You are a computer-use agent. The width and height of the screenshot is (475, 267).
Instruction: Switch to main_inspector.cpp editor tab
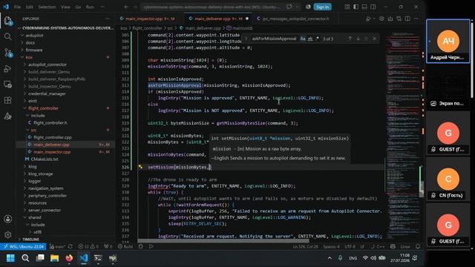[x=147, y=19]
